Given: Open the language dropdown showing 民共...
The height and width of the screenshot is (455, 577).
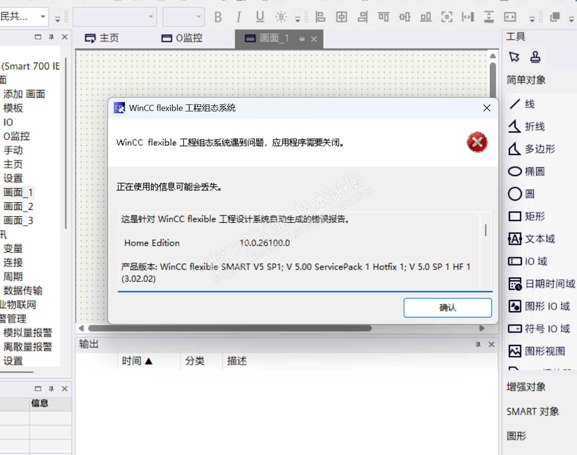Looking at the screenshot, I should click(24, 17).
